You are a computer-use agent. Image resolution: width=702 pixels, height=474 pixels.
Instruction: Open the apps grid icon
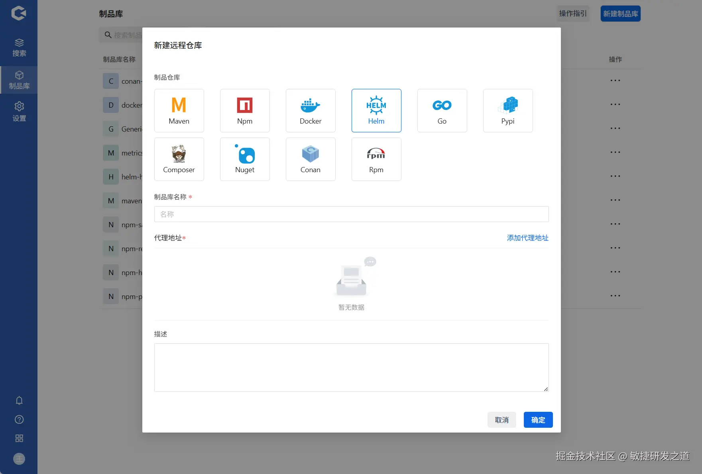coord(19,438)
